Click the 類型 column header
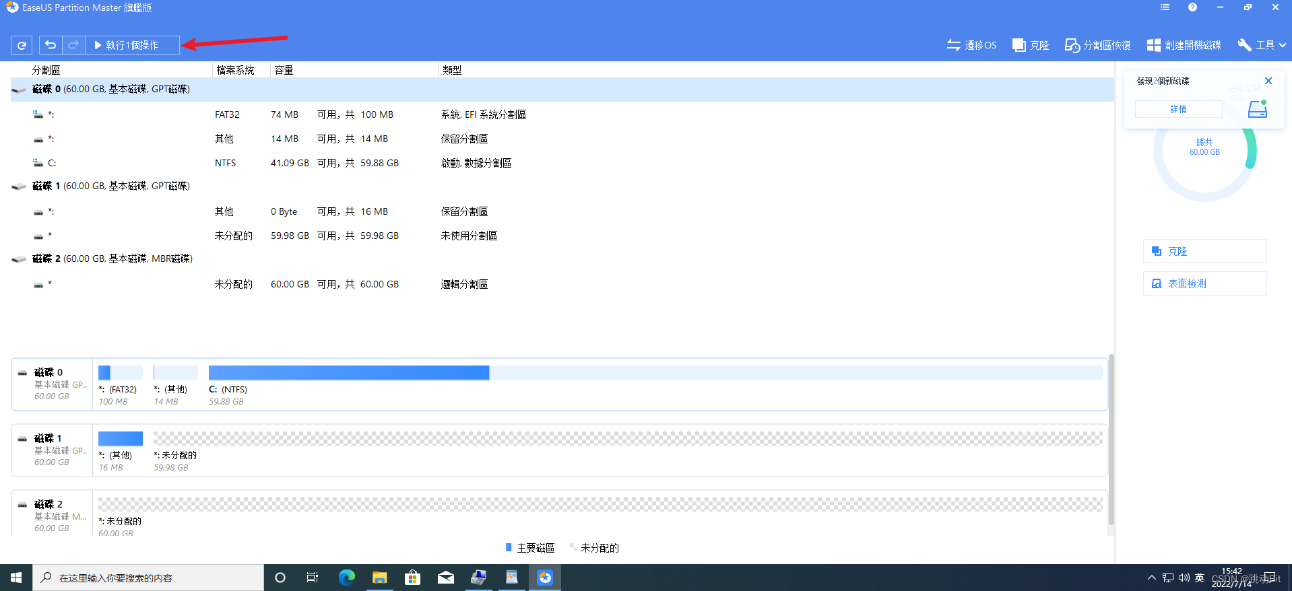The image size is (1292, 591). coord(452,70)
